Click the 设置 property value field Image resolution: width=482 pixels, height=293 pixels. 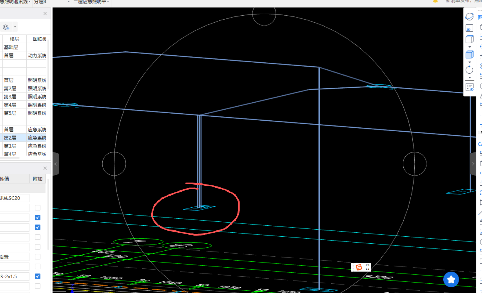coord(15,257)
